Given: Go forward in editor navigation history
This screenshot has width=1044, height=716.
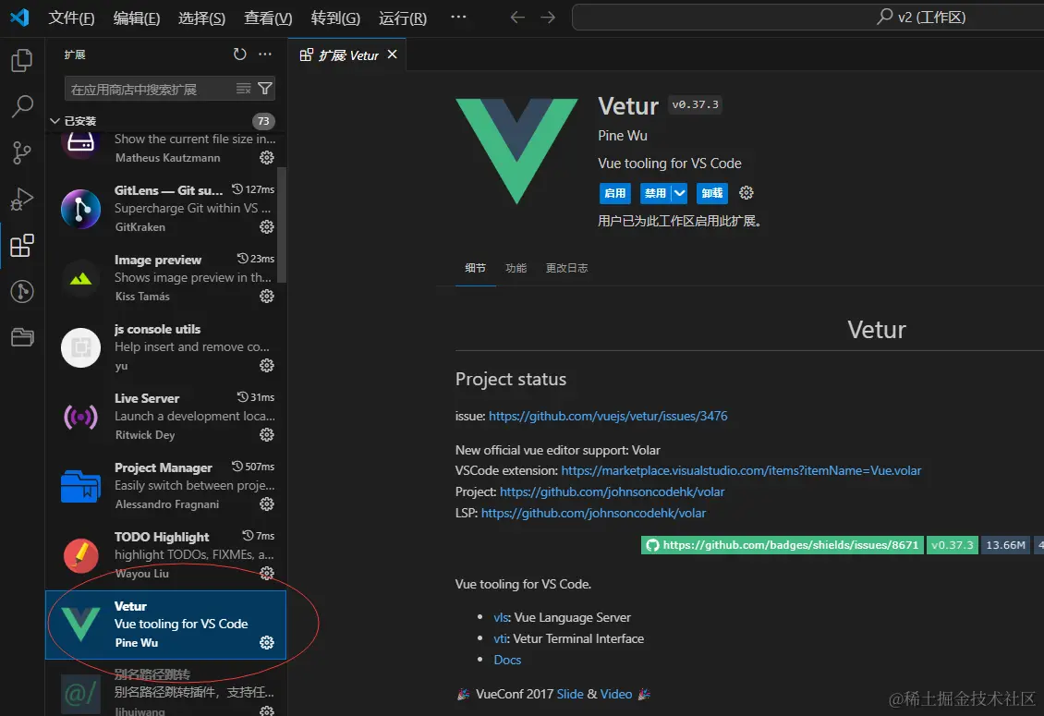Looking at the screenshot, I should (548, 18).
